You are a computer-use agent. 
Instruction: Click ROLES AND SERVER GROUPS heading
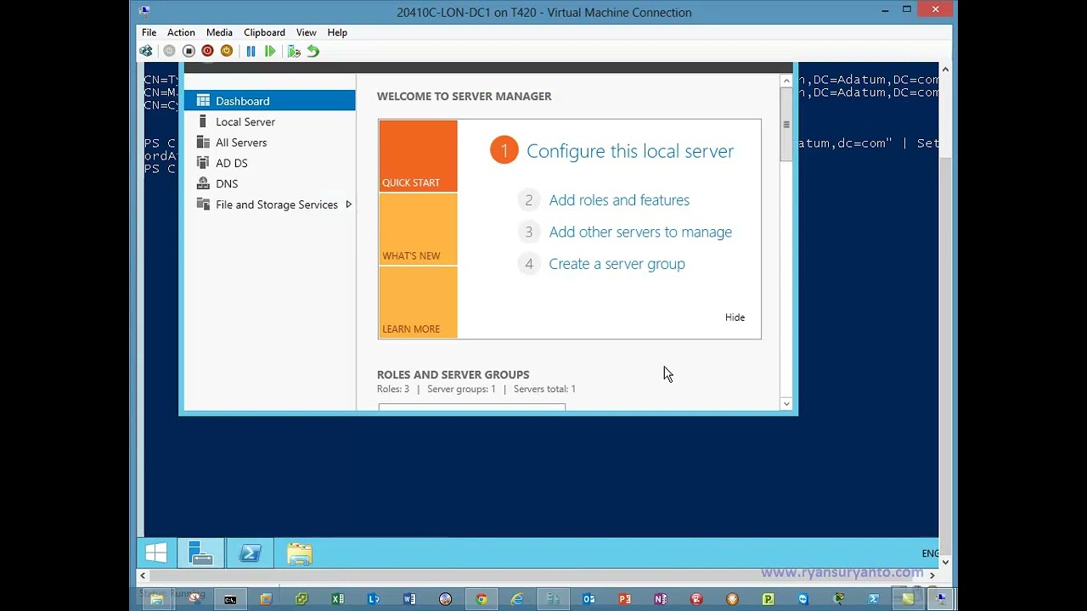[453, 374]
